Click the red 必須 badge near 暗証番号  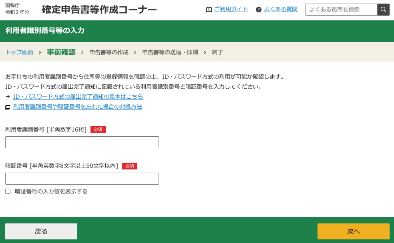(x=130, y=166)
